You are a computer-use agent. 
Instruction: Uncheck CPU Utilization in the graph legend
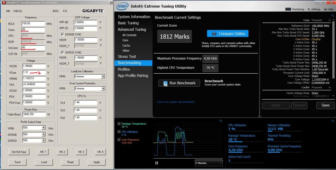pyautogui.click(x=119, y=132)
